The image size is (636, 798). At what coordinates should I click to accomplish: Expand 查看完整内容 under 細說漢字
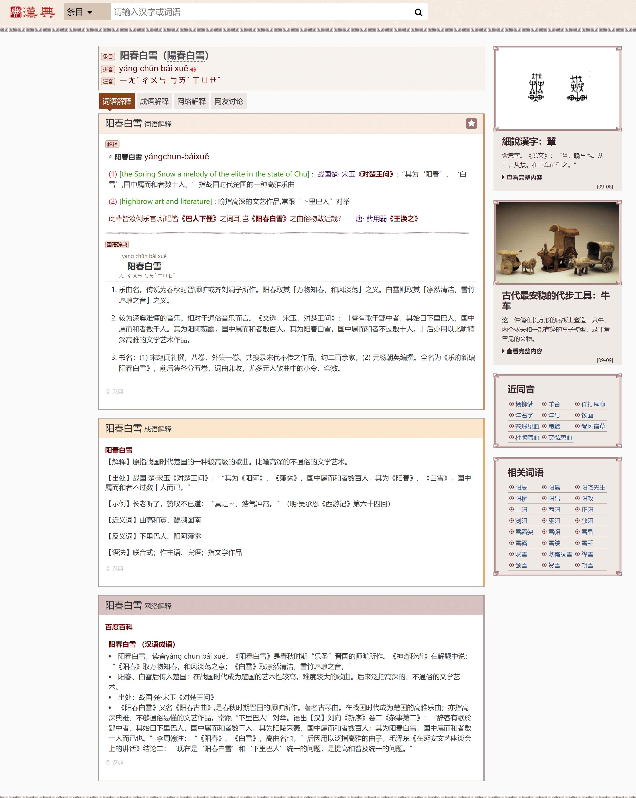click(523, 178)
